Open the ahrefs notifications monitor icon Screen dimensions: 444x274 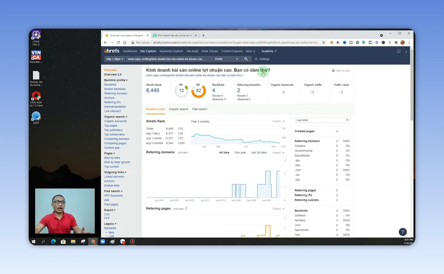[399, 51]
